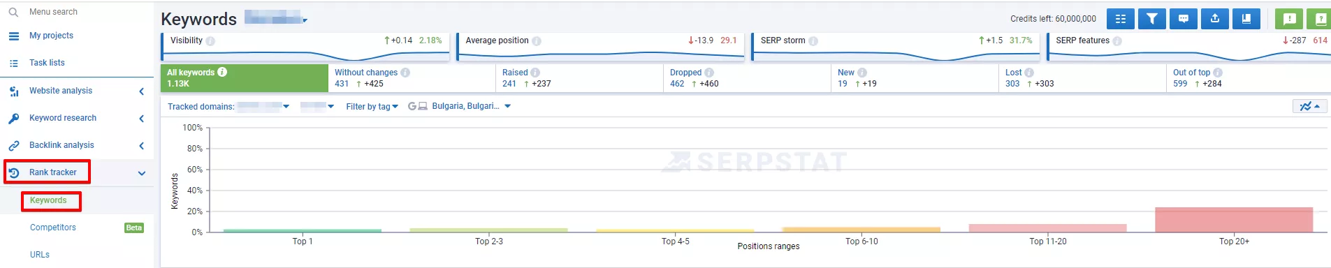Open Competitors under Rank tracker
The image size is (1331, 268).
[x=53, y=228]
